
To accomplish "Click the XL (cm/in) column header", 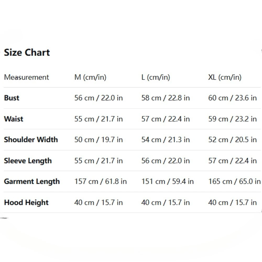I will coord(225,77).
